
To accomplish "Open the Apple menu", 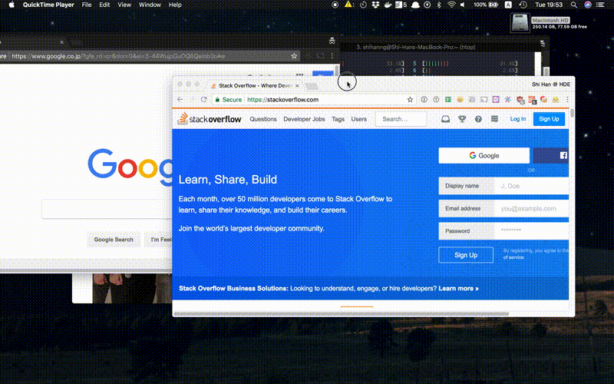I will tap(12, 5).
